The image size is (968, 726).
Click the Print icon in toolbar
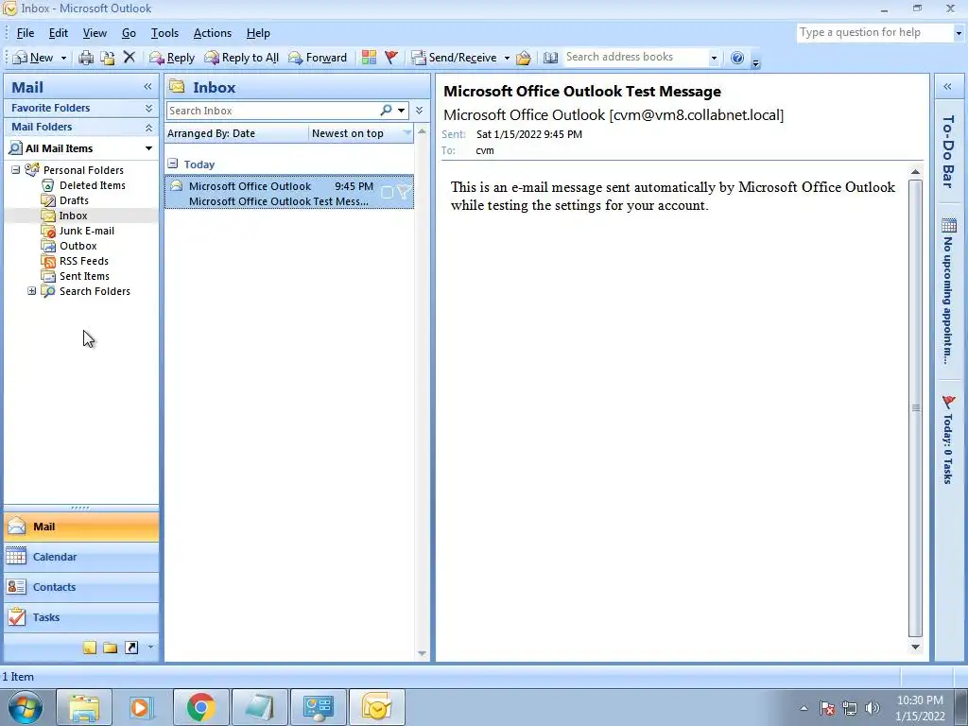86,58
